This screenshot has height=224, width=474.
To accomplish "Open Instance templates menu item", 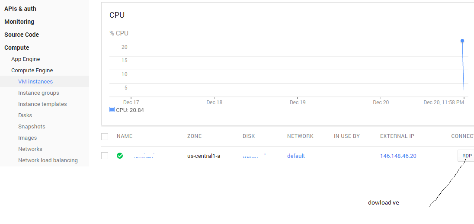I will point(42,104).
